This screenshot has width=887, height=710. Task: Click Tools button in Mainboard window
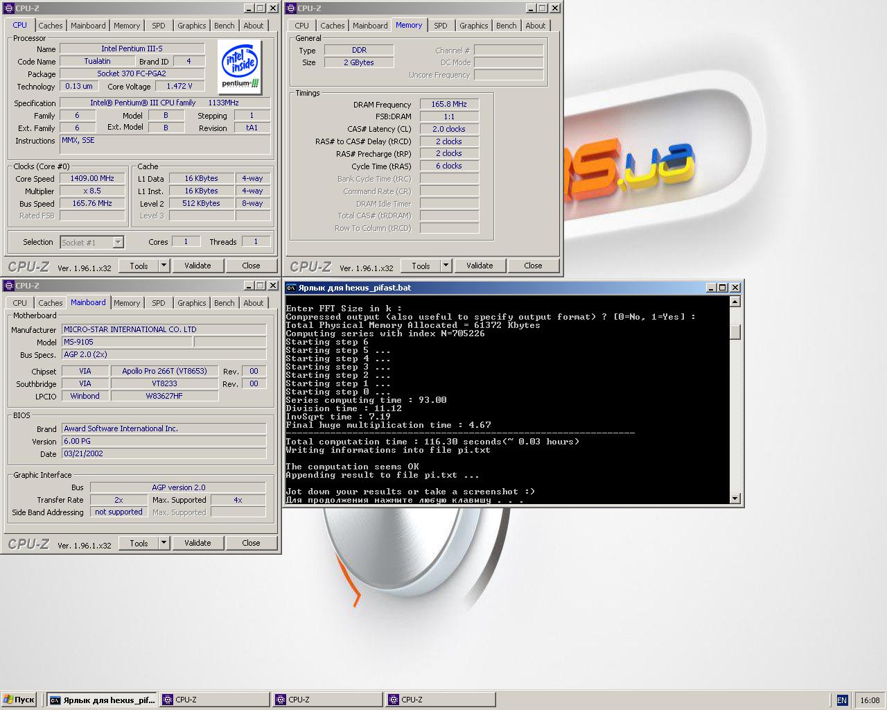pyautogui.click(x=139, y=543)
